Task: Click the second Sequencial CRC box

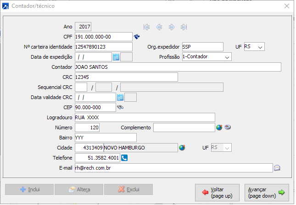Action: 104,87
